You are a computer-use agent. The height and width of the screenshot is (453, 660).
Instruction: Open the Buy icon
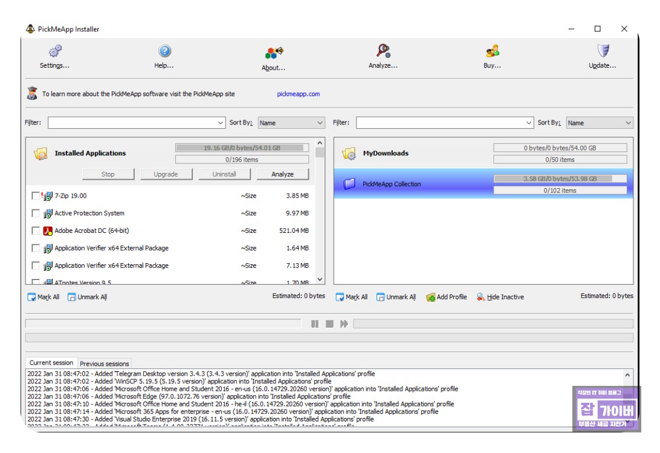click(x=493, y=51)
